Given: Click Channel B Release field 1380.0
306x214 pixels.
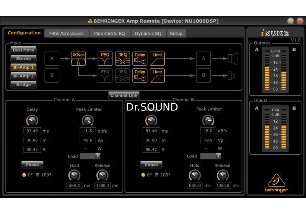Looking at the screenshot, I should [x=223, y=185].
